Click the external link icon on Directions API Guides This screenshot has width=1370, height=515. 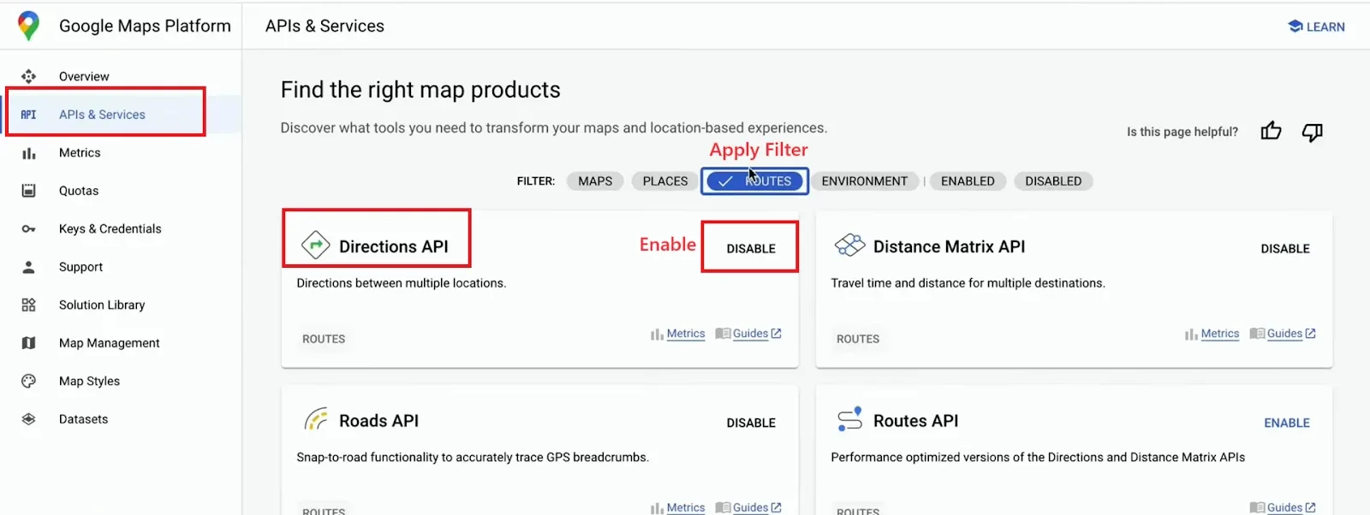(777, 334)
